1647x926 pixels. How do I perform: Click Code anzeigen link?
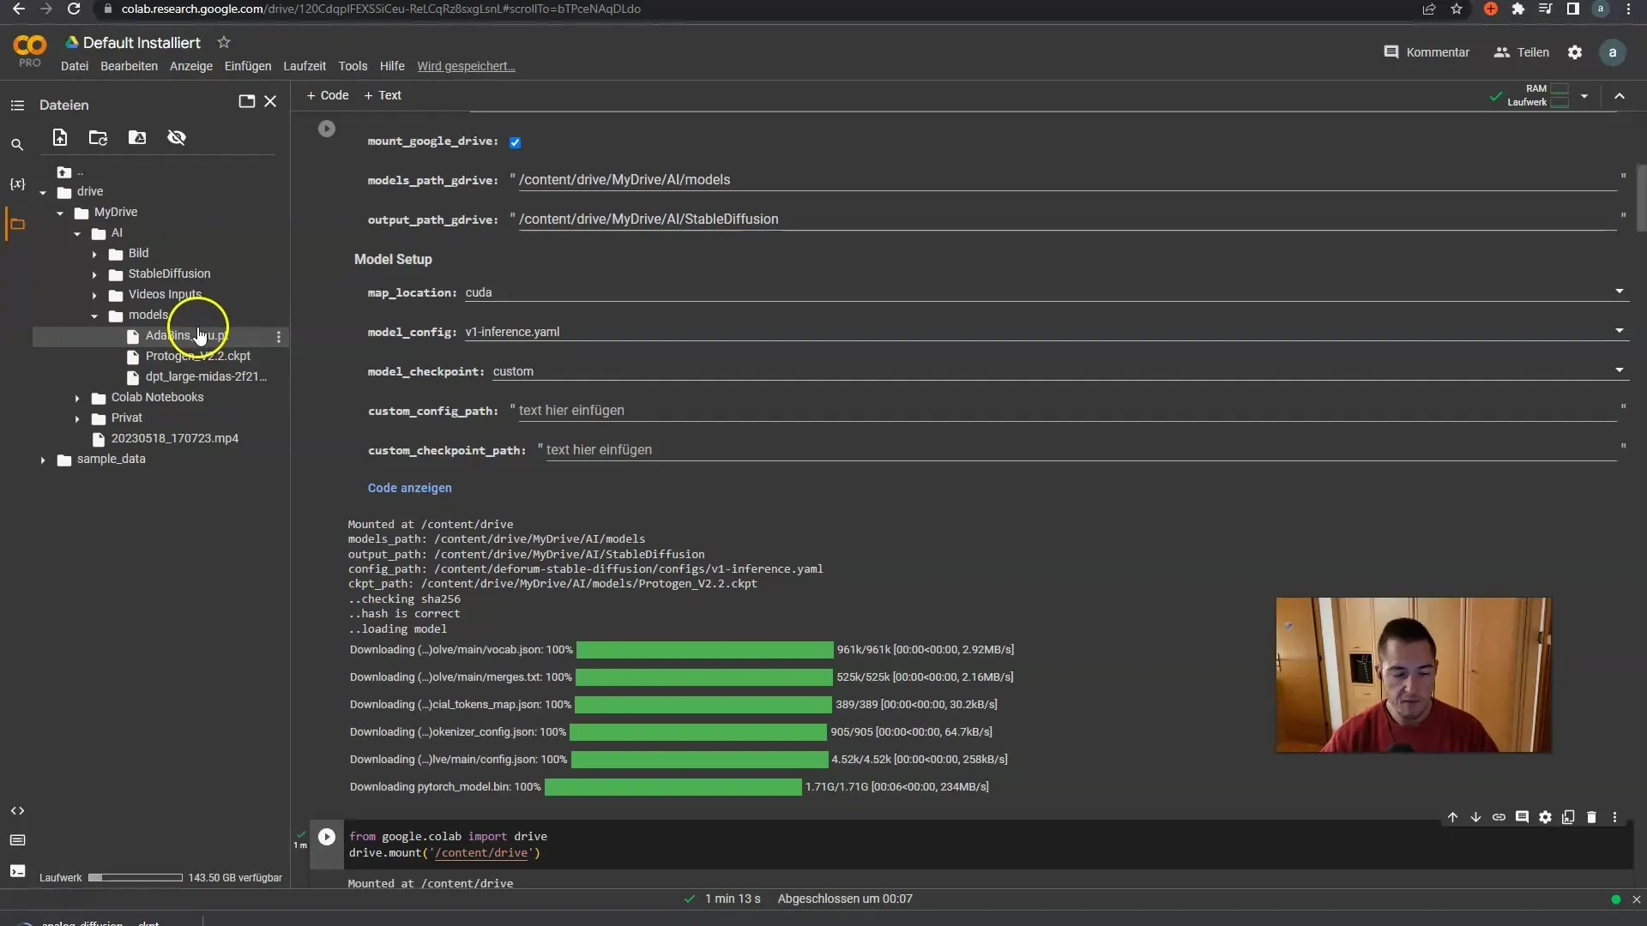[x=411, y=489]
